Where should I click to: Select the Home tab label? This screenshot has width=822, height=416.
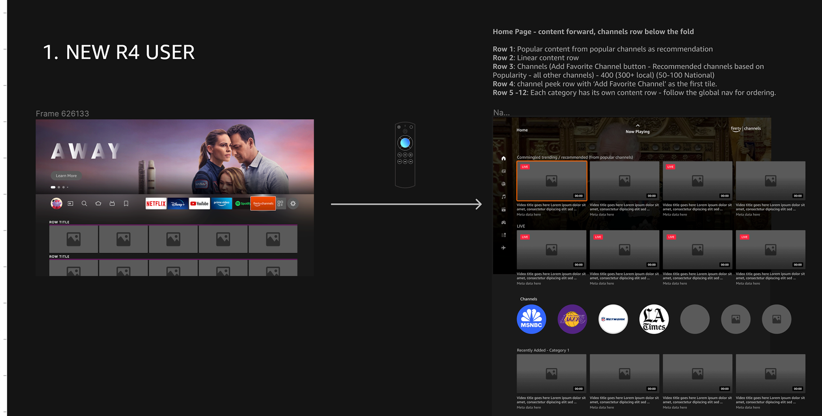click(x=522, y=130)
